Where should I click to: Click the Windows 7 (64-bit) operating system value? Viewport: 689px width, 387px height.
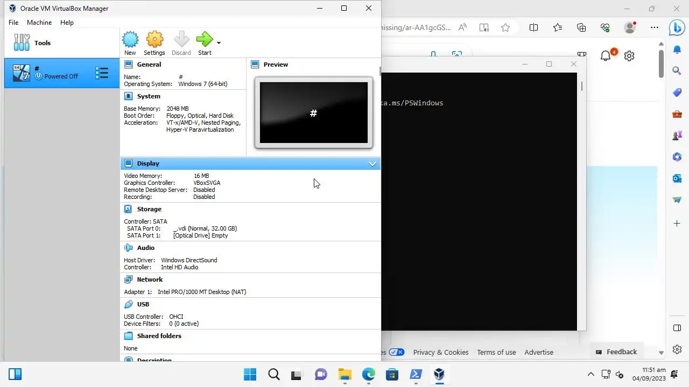coord(203,84)
